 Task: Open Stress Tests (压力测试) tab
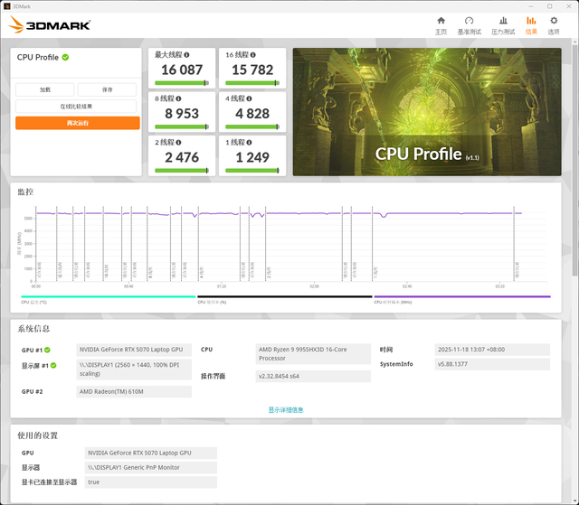(x=503, y=26)
